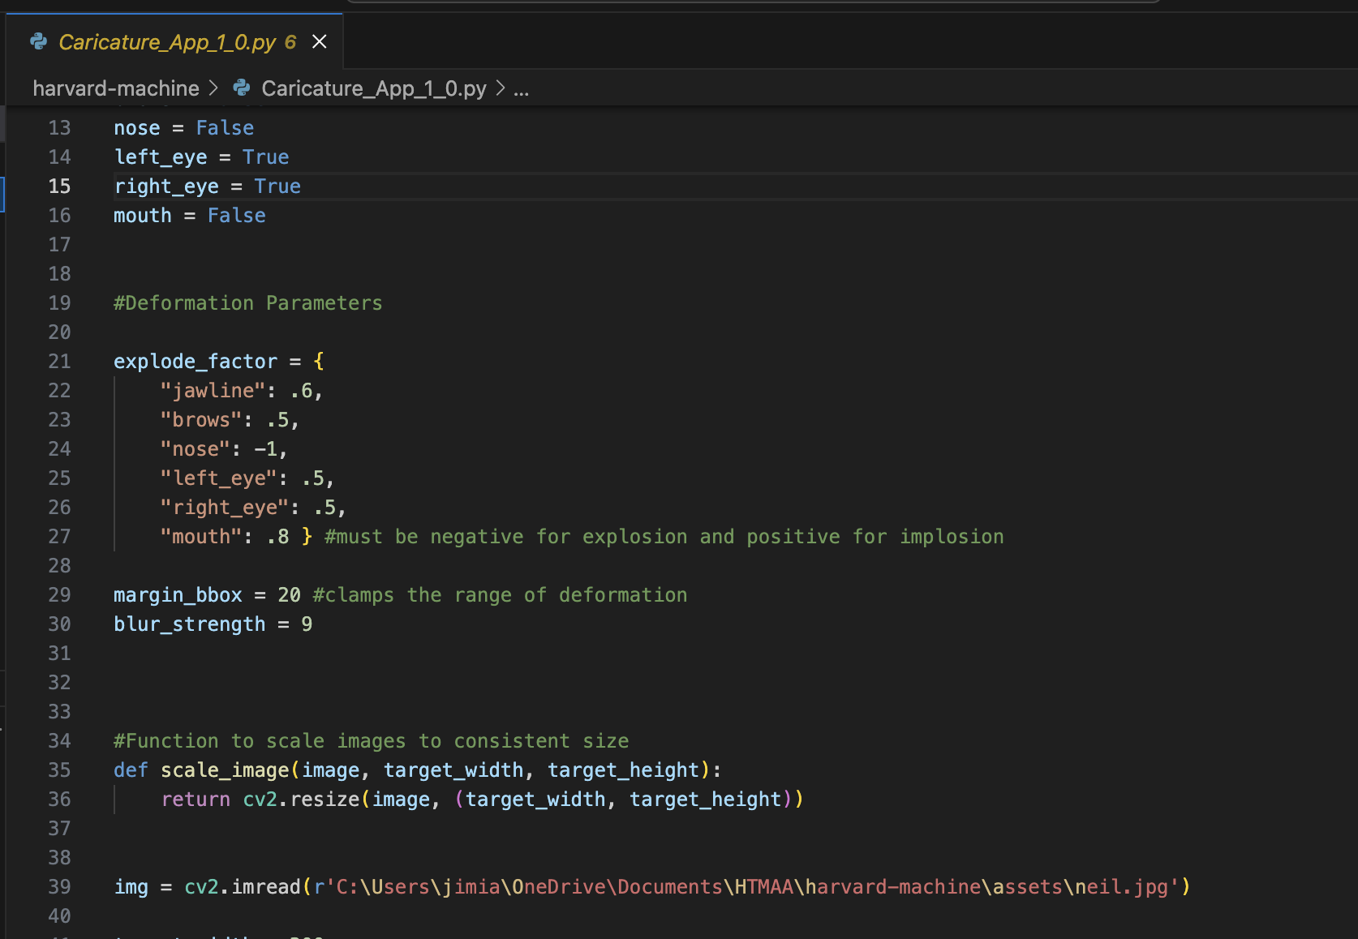Screen dimensions: 1358x939
Task: Select the Caricature_App_1_0.py editor tab
Action: (x=175, y=41)
